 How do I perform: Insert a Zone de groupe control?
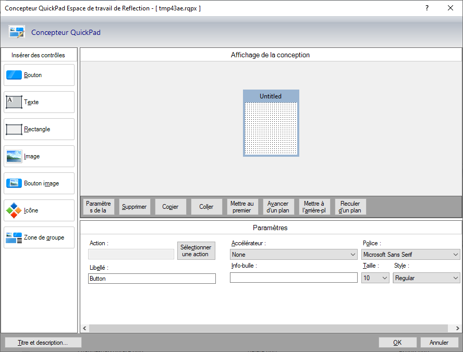pyautogui.click(x=39, y=237)
